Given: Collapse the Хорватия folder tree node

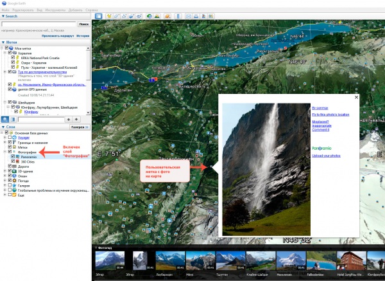Looking at the screenshot, I should click(x=5, y=53).
